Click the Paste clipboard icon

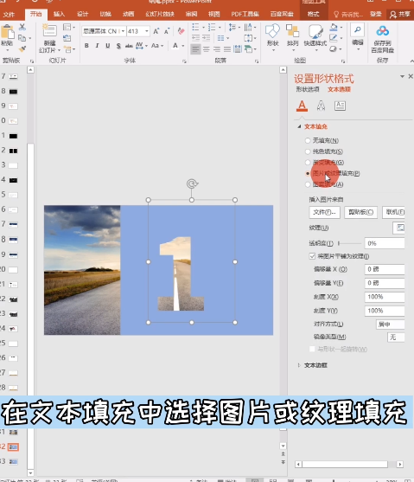click(x=8, y=32)
